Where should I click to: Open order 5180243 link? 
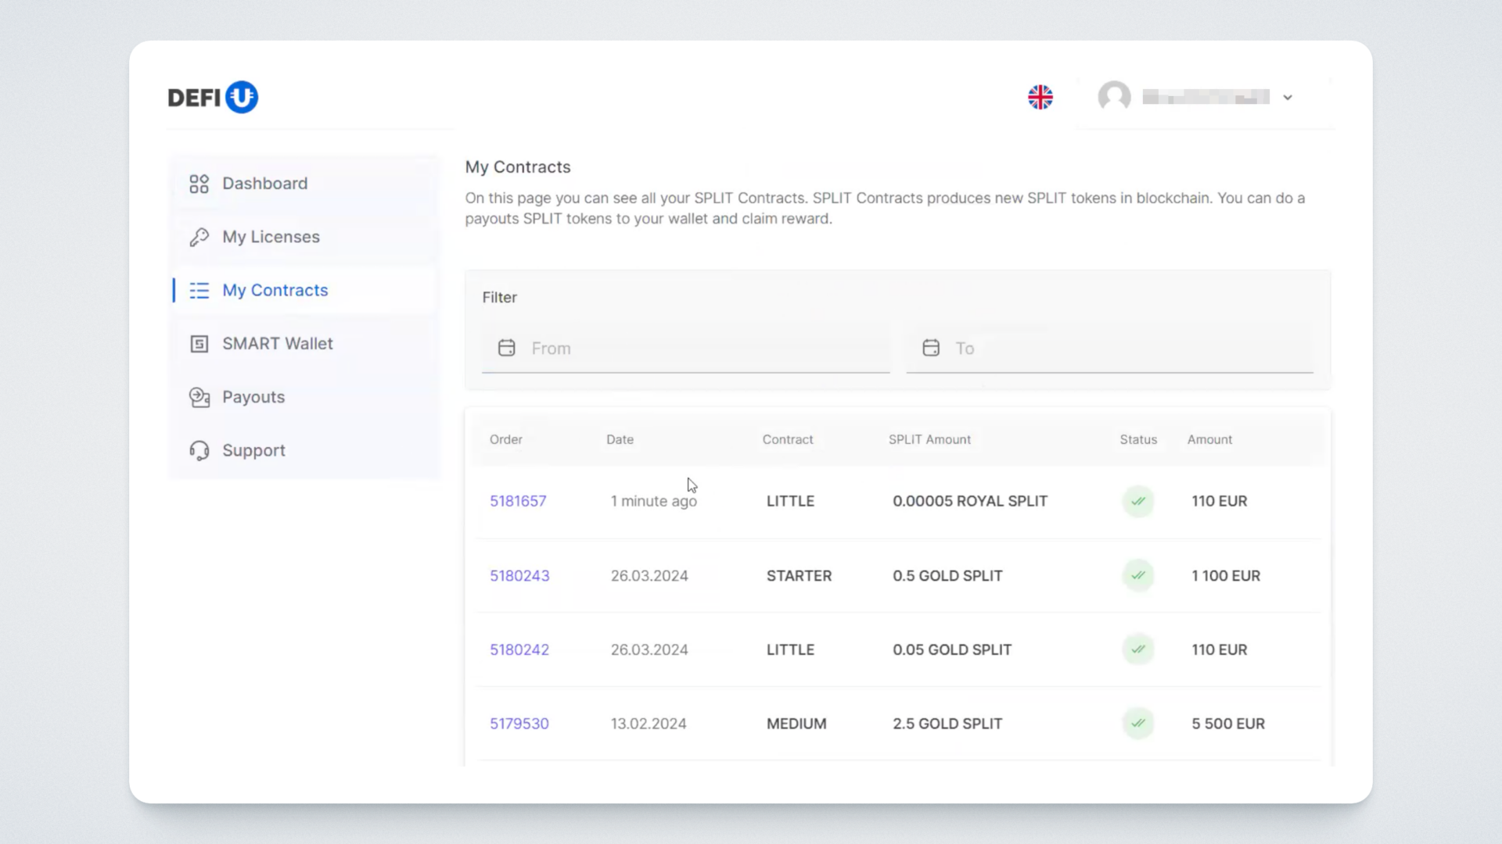[x=519, y=576]
